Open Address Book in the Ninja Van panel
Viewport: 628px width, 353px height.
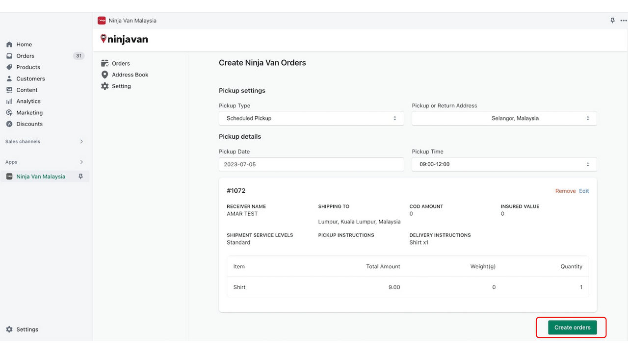[x=130, y=75]
